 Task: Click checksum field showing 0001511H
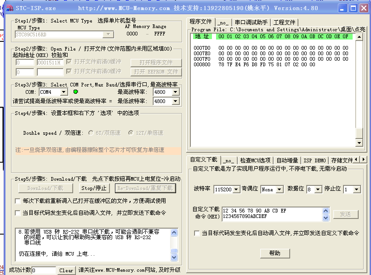[50, 63]
